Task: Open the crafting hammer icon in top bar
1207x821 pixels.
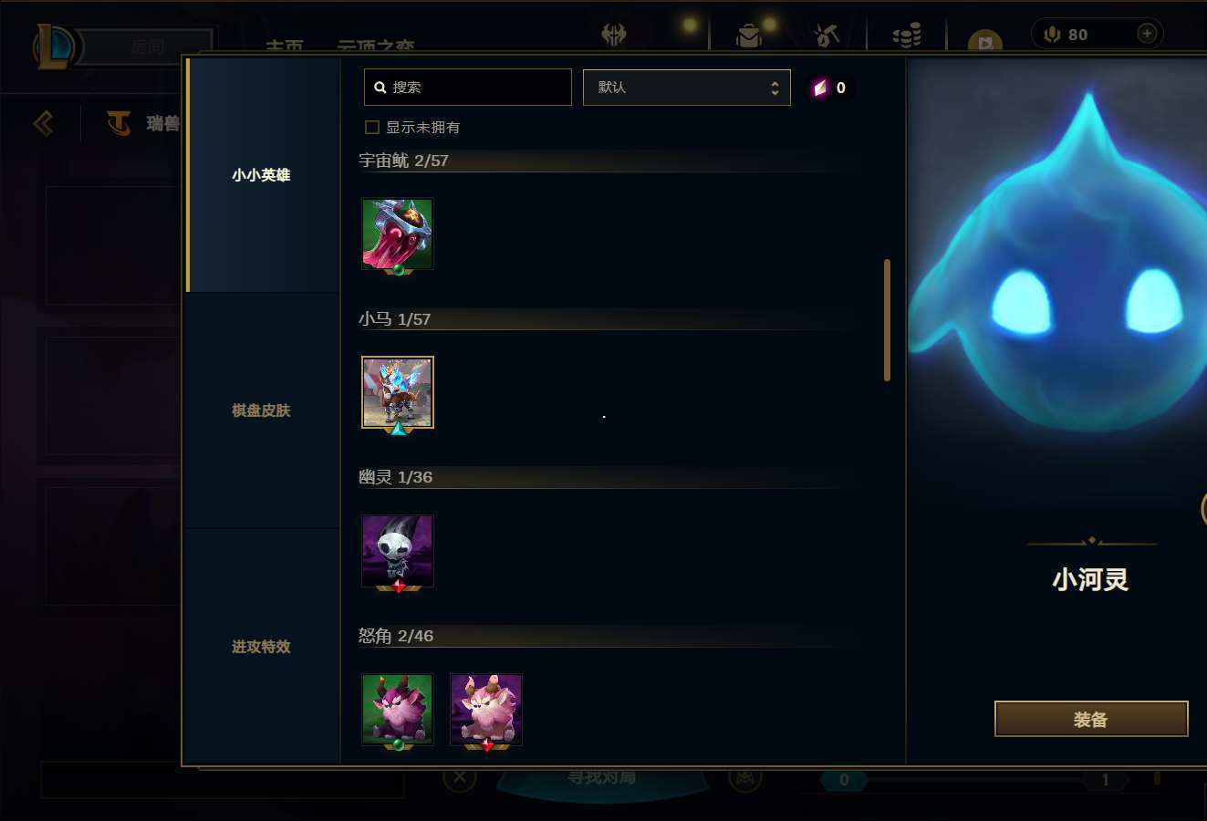Action: [827, 35]
